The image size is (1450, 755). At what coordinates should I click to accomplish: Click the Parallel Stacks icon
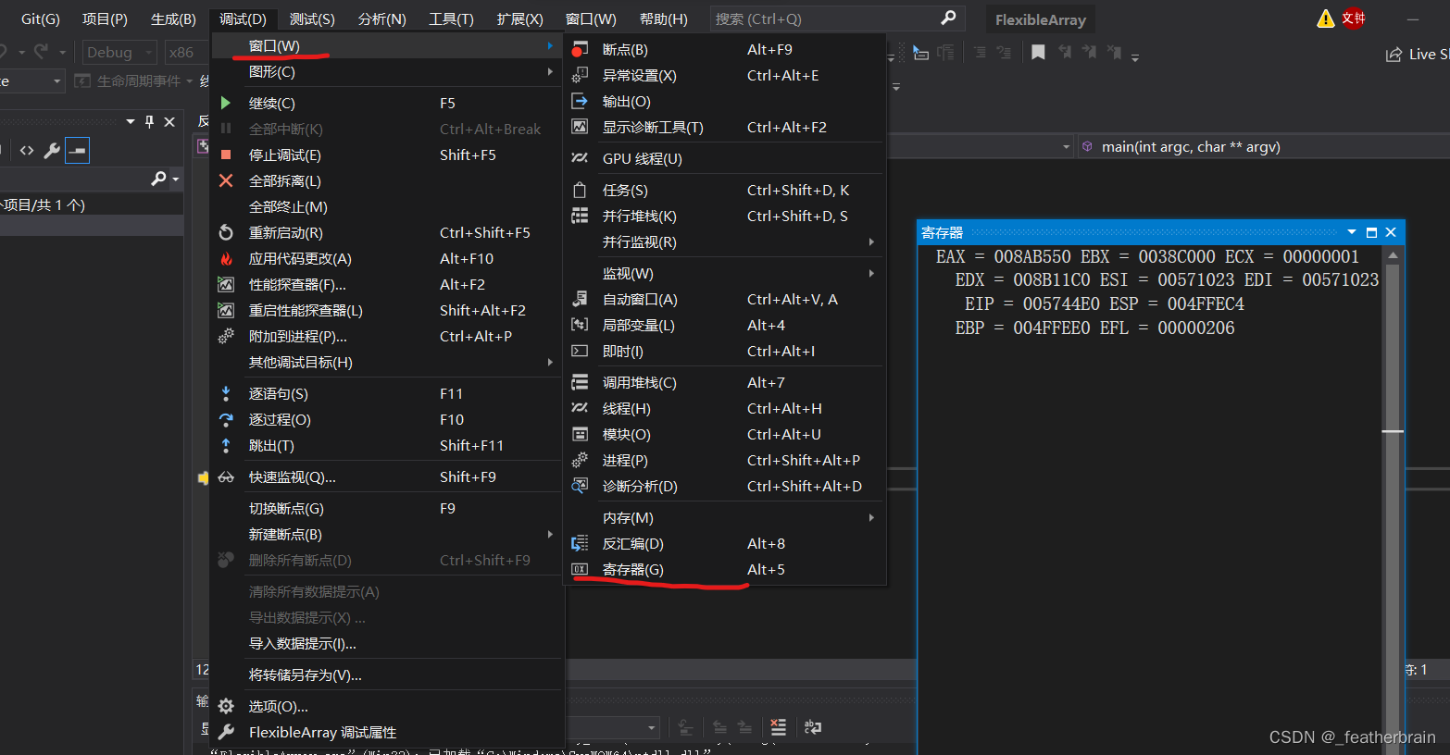click(580, 216)
